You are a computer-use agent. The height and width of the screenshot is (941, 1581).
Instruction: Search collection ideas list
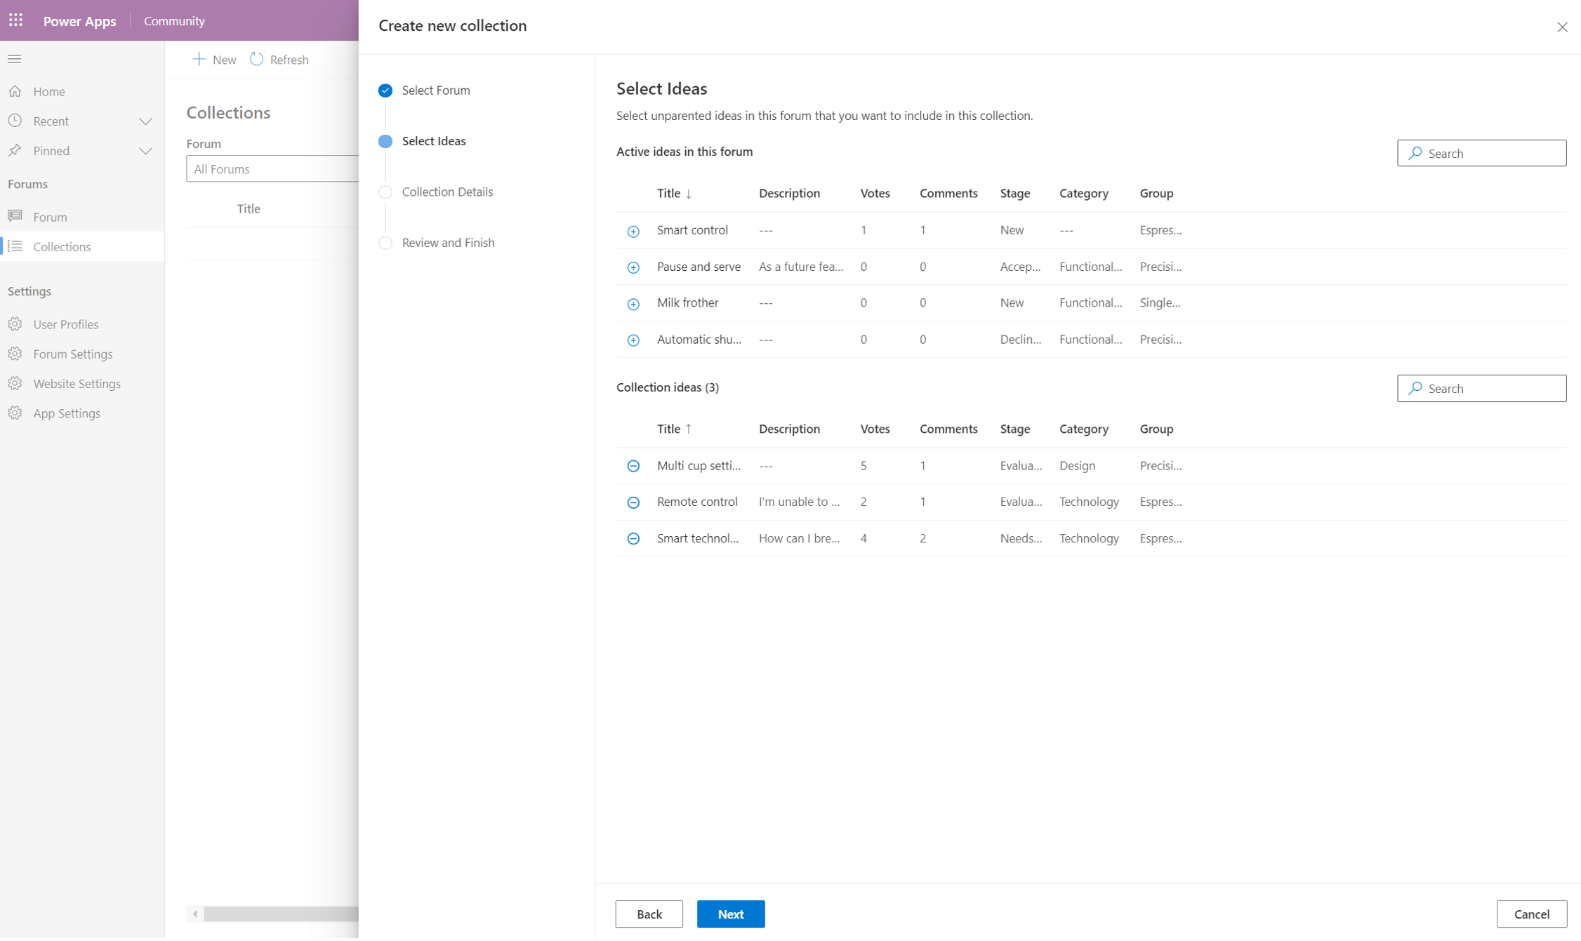coord(1480,387)
